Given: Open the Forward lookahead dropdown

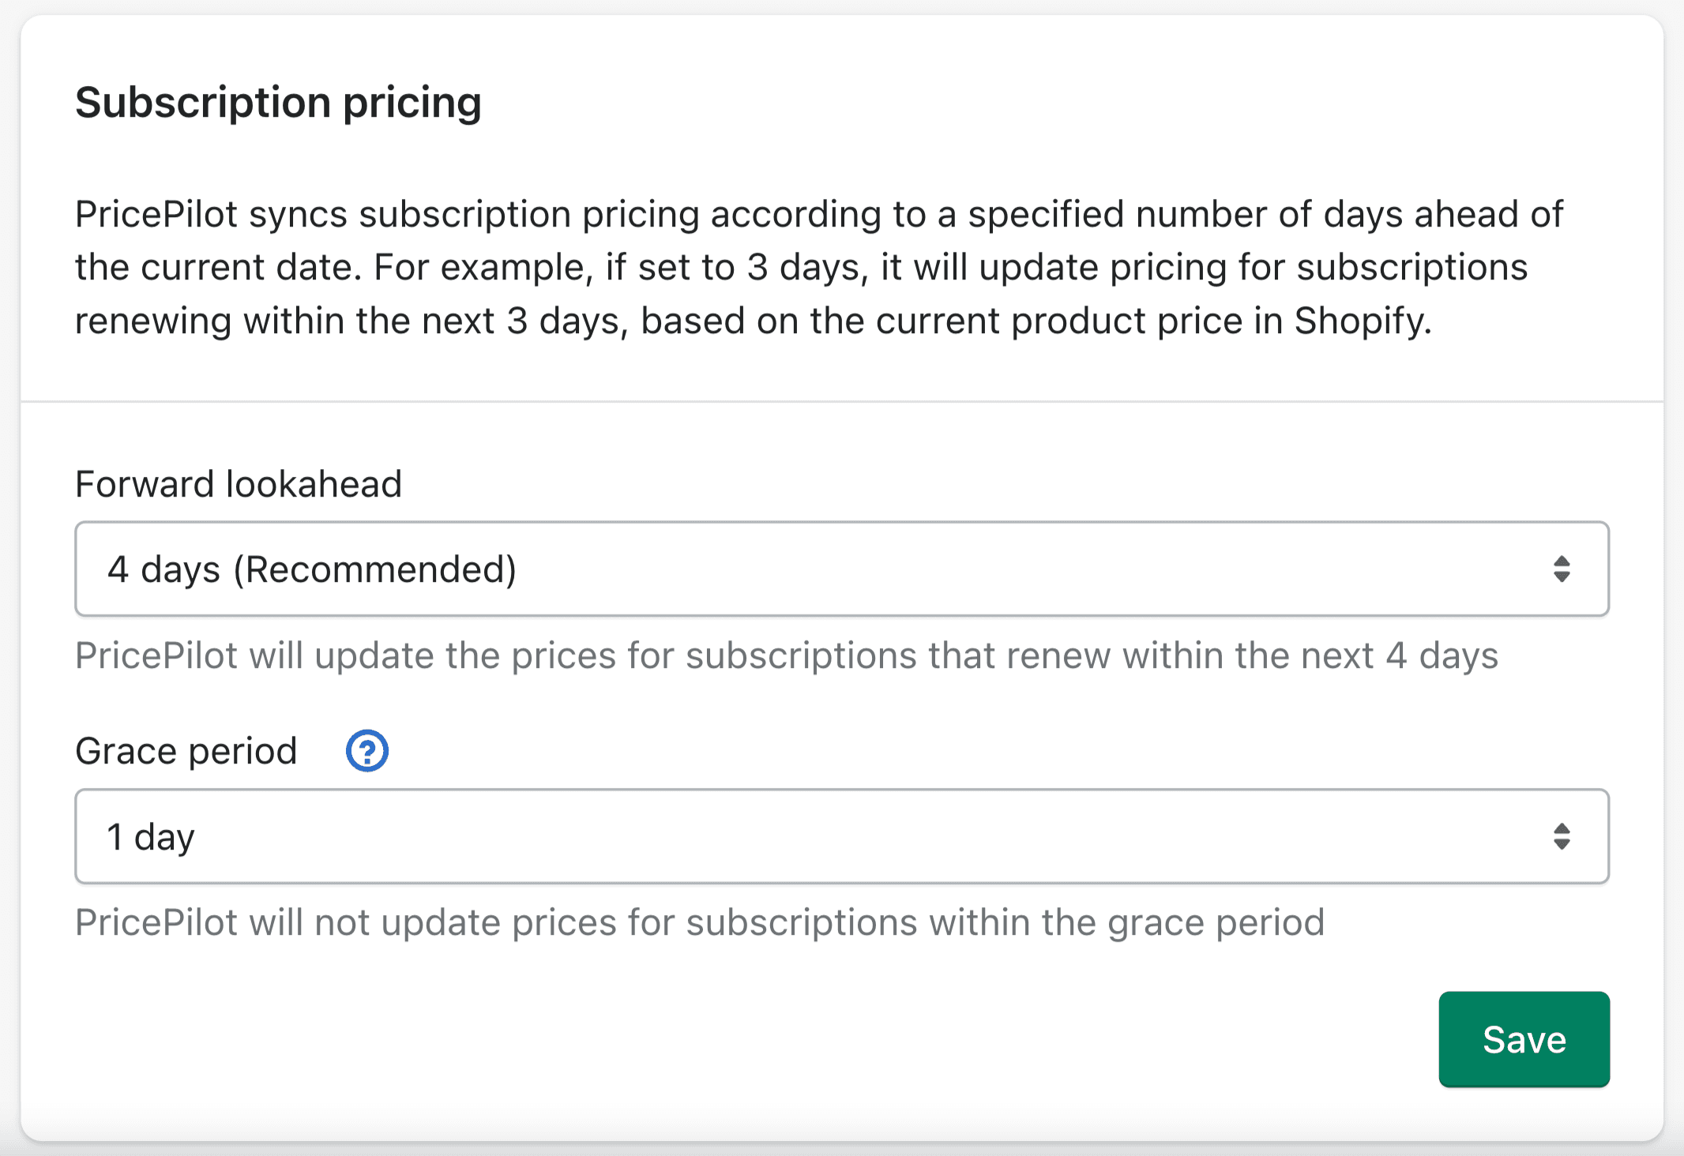Looking at the screenshot, I should point(841,569).
